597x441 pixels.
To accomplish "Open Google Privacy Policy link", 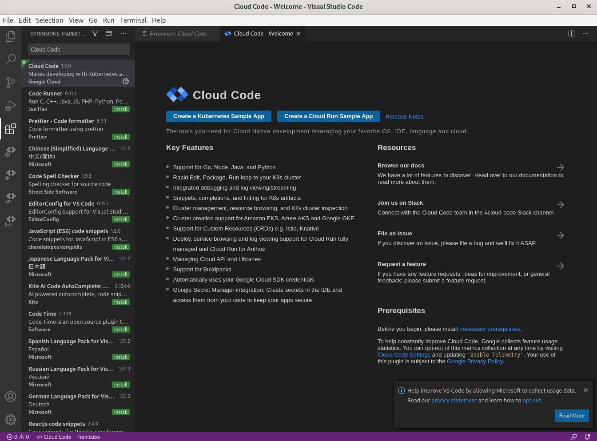I will [474, 362].
